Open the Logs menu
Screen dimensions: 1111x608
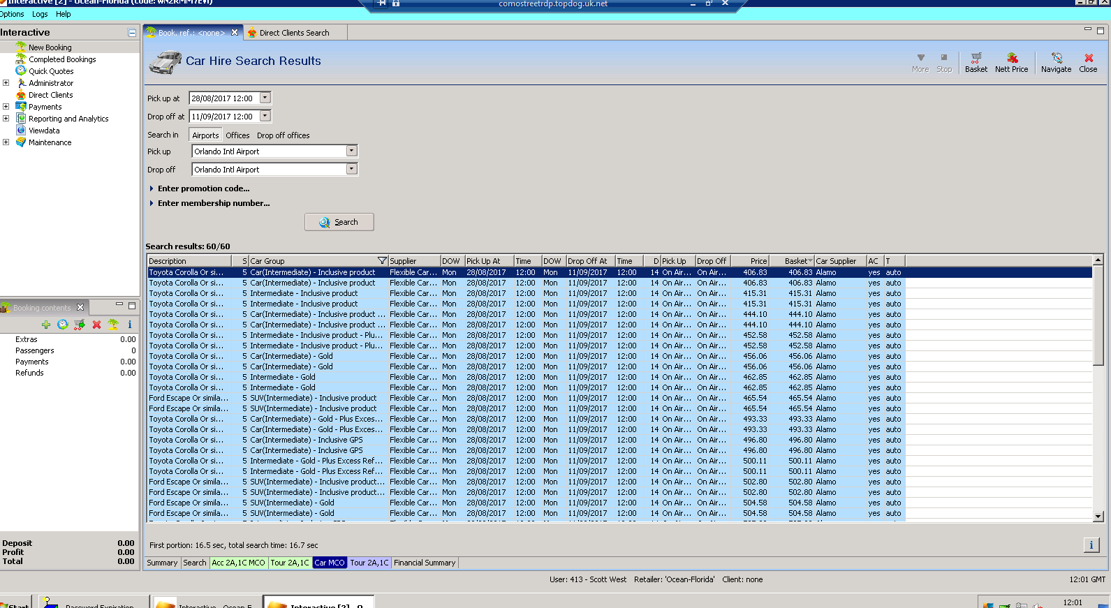(x=40, y=14)
